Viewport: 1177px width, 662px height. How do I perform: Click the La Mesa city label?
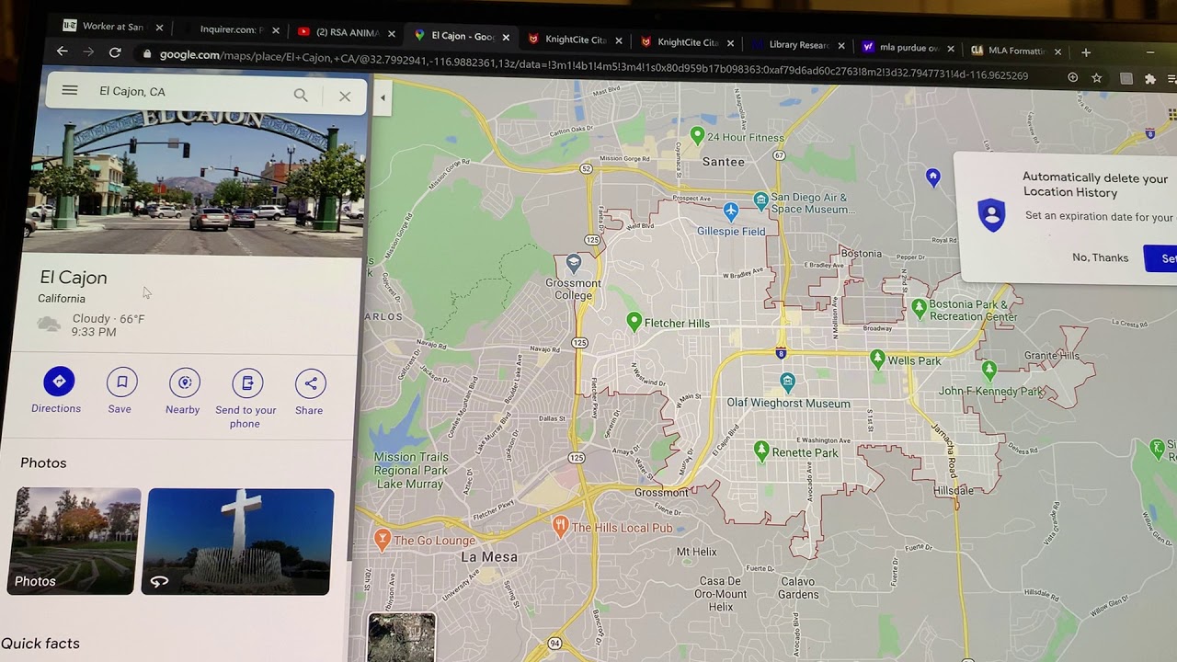click(489, 557)
